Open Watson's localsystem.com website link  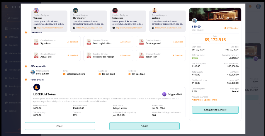click(168, 28)
